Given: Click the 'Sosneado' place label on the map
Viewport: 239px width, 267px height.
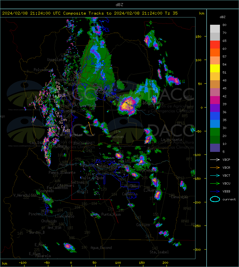Looking at the screenshot, I should point(46,191).
